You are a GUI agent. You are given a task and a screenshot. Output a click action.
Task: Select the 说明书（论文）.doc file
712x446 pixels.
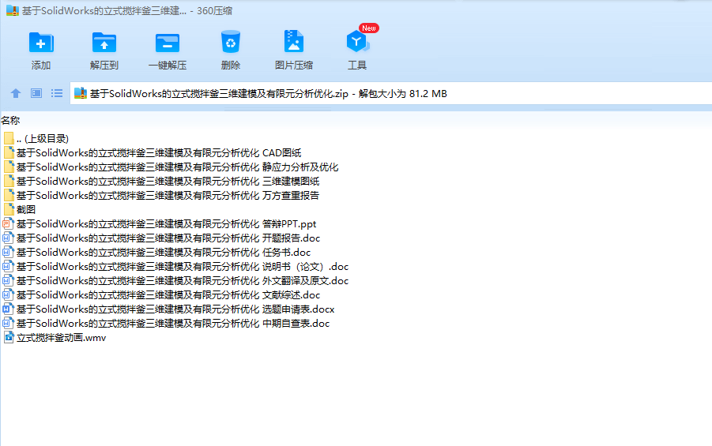tap(176, 267)
